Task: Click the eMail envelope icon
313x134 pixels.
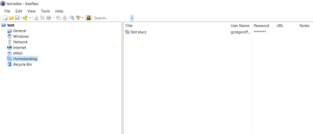Action: tap(9, 53)
